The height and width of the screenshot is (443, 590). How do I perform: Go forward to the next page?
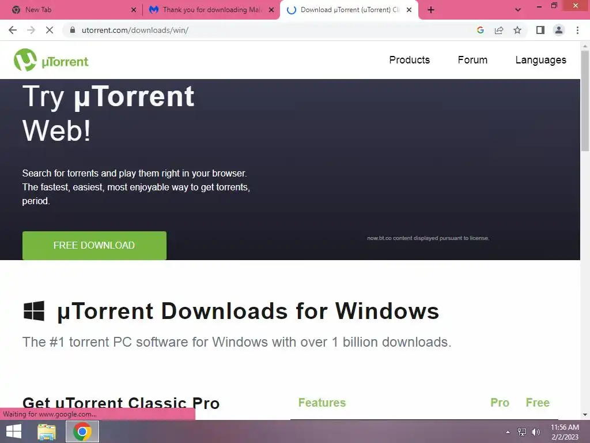pyautogui.click(x=31, y=30)
